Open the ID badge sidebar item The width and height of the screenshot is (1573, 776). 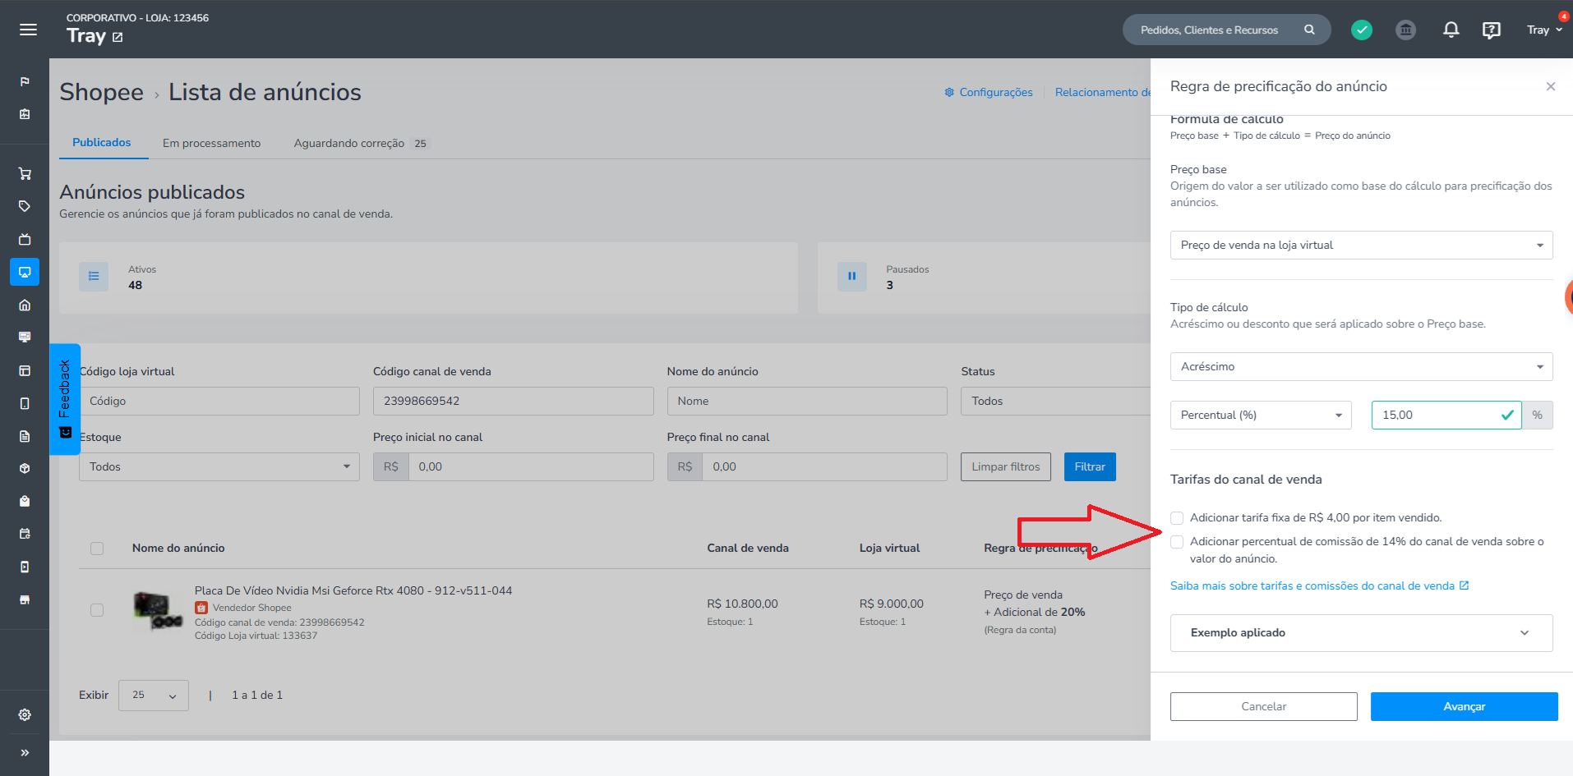click(x=25, y=114)
